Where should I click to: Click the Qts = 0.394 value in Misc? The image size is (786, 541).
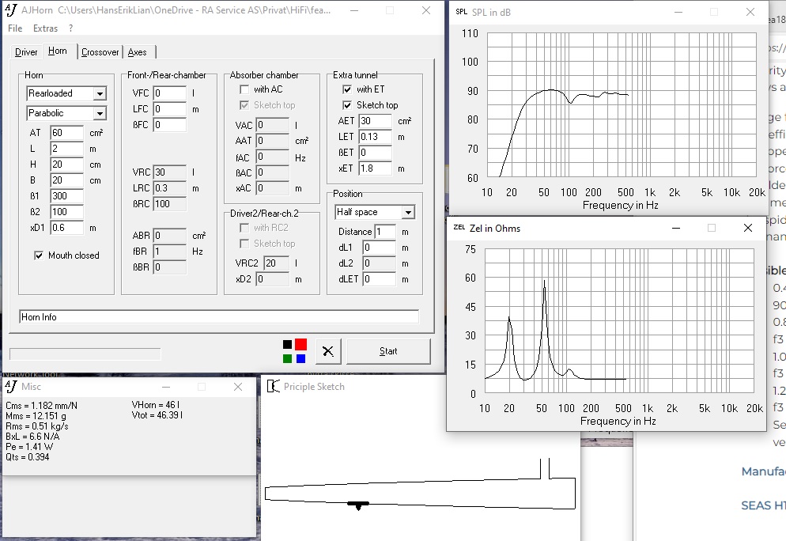28,457
